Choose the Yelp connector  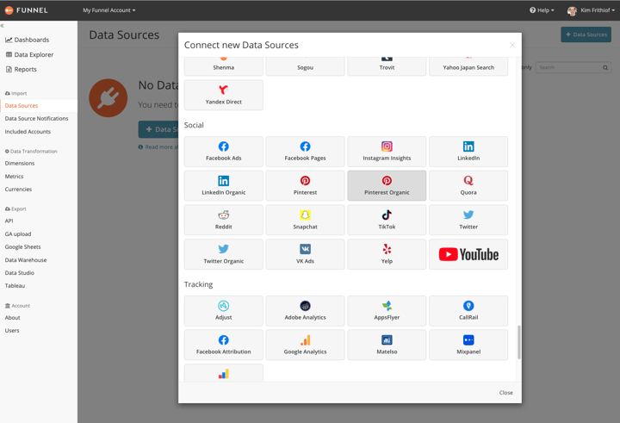click(x=387, y=254)
